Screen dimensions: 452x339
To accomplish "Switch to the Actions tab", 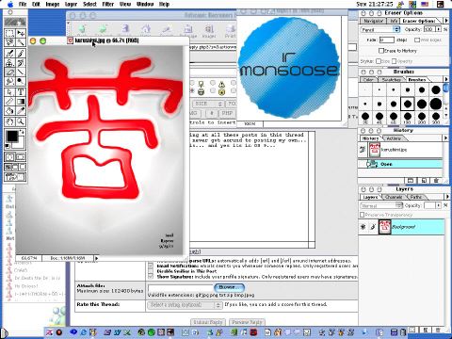I will 394,138.
